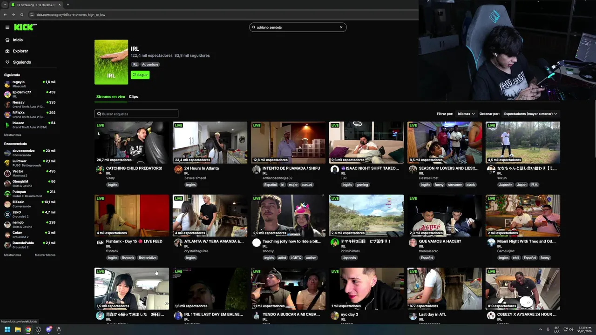Open the Idiomas filter dropdown
Screen dimensions: 596x335
466,114
